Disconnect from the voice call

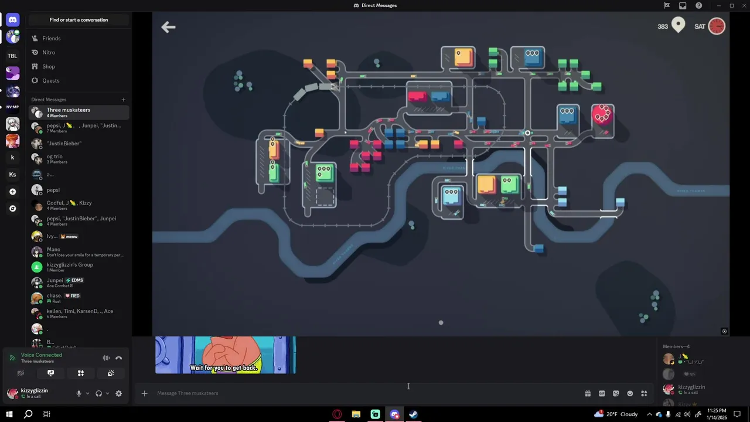click(118, 358)
